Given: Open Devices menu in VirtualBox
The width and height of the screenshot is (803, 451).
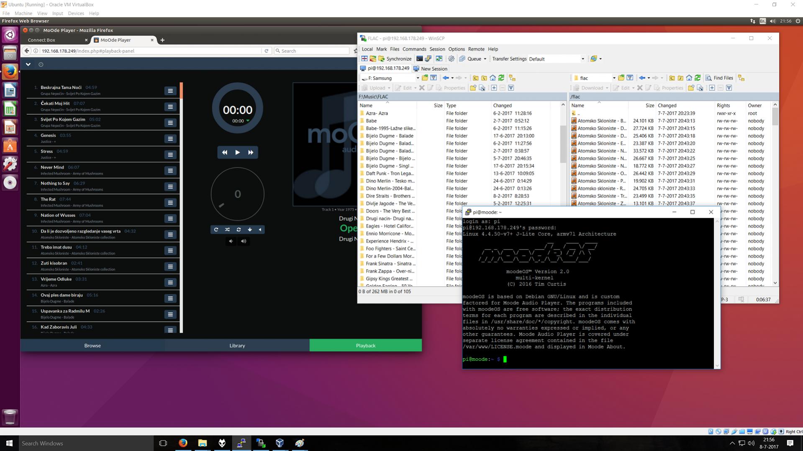Looking at the screenshot, I should click(76, 13).
